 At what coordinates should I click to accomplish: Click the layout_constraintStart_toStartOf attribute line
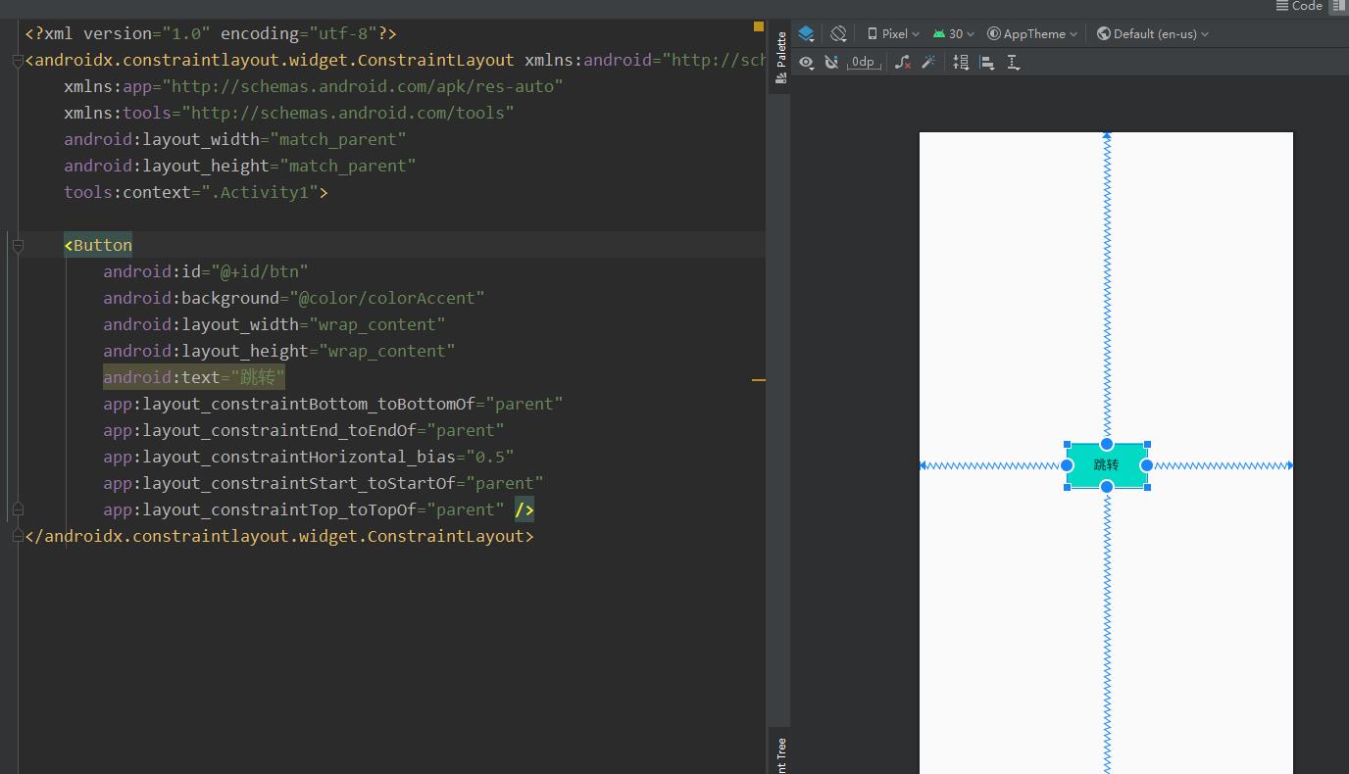tap(324, 483)
